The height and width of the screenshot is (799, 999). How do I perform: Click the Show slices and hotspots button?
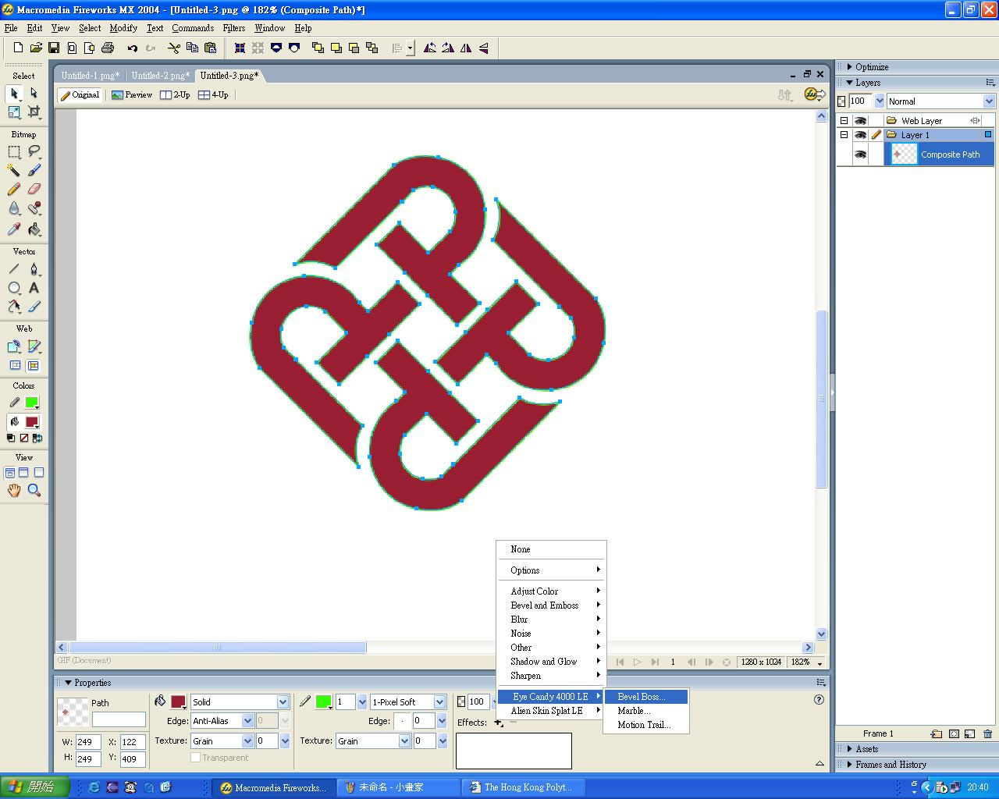pos(34,365)
